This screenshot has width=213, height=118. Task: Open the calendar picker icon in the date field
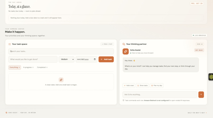(95, 59)
